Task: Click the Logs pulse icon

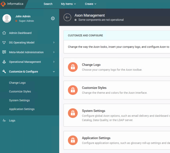Action: point(4,121)
